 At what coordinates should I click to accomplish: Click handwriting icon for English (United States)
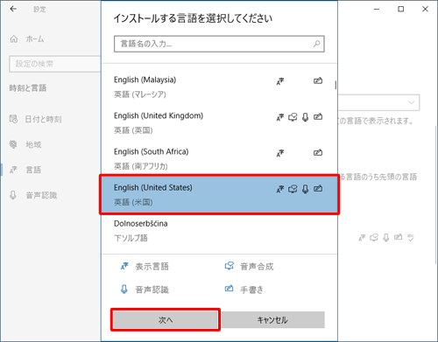click(x=318, y=189)
